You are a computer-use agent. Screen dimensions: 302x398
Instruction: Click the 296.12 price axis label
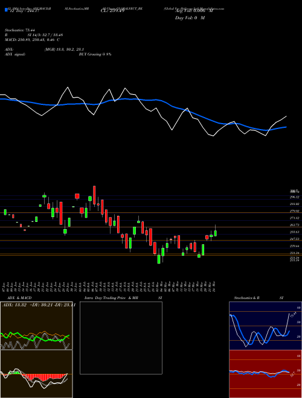294,197
